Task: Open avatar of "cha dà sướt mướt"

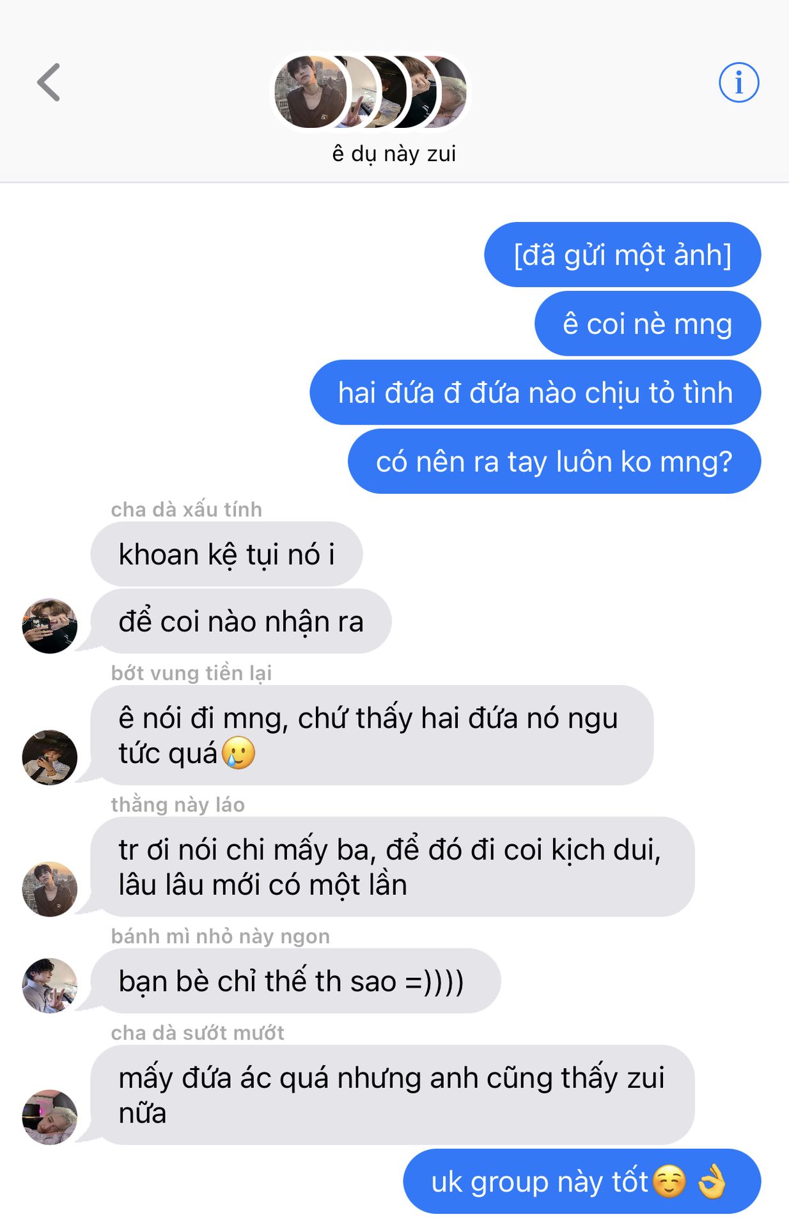Action: click(50, 1117)
